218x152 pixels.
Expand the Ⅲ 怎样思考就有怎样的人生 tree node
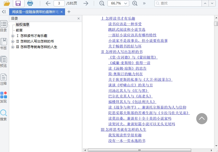[x=13, y=47]
